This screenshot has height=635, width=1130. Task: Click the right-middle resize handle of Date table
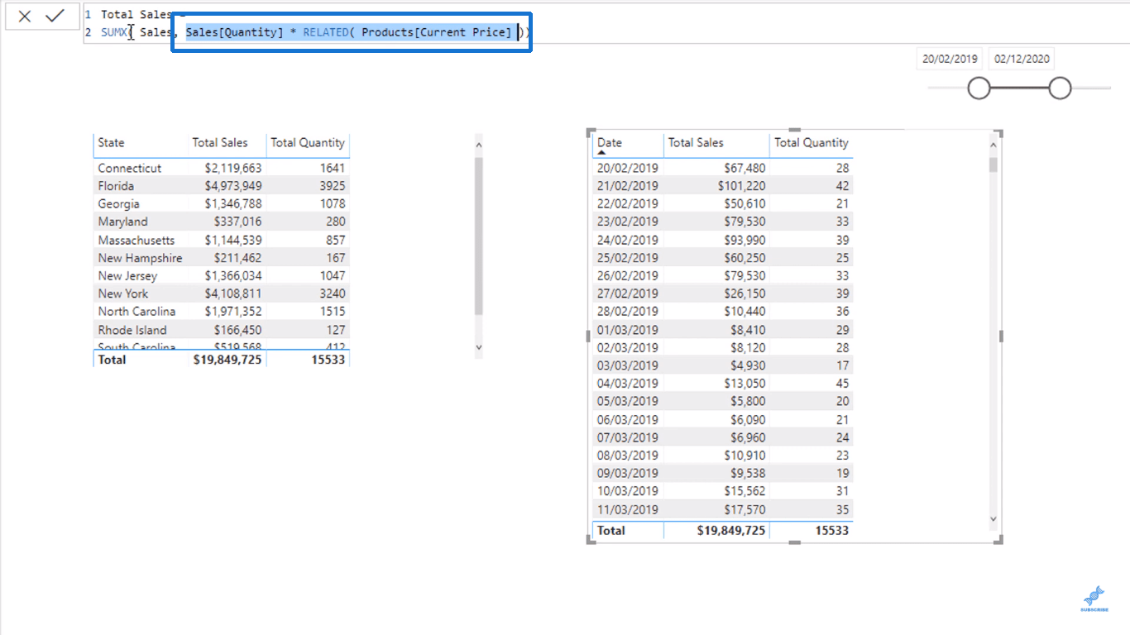[x=1001, y=337]
